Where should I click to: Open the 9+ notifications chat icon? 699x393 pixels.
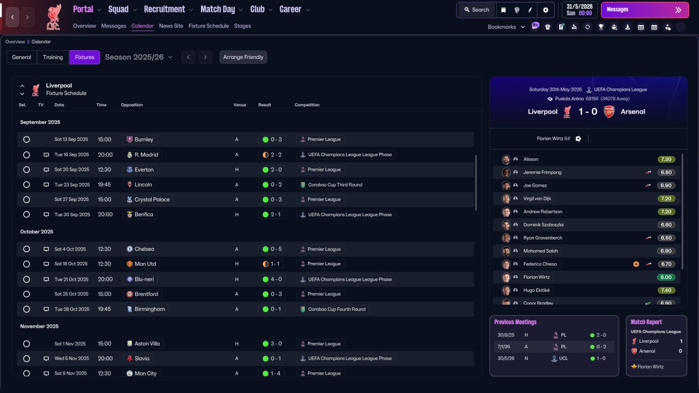click(535, 26)
